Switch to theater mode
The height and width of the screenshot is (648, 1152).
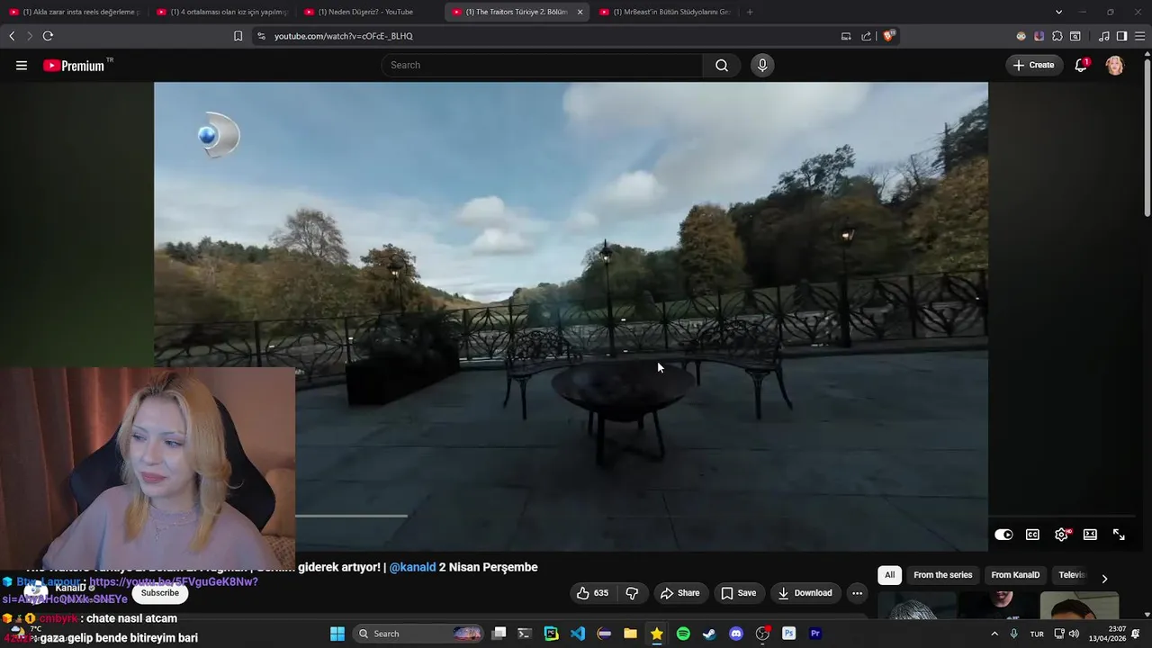click(1090, 535)
